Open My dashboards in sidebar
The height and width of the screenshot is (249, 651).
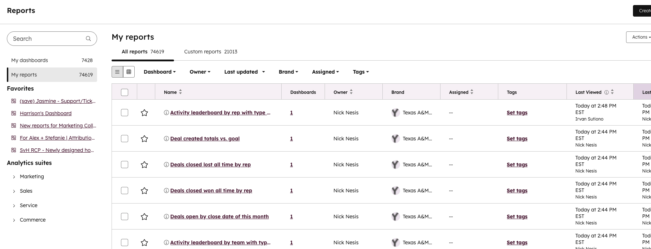(x=30, y=60)
